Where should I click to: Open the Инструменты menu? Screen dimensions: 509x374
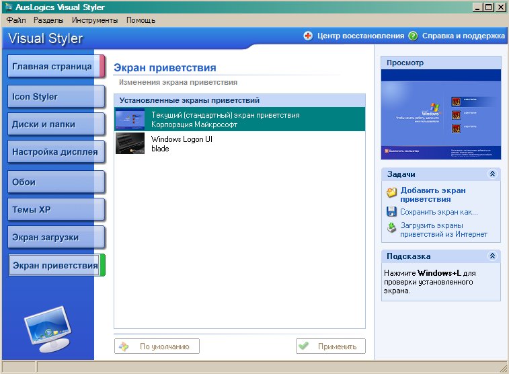[95, 20]
